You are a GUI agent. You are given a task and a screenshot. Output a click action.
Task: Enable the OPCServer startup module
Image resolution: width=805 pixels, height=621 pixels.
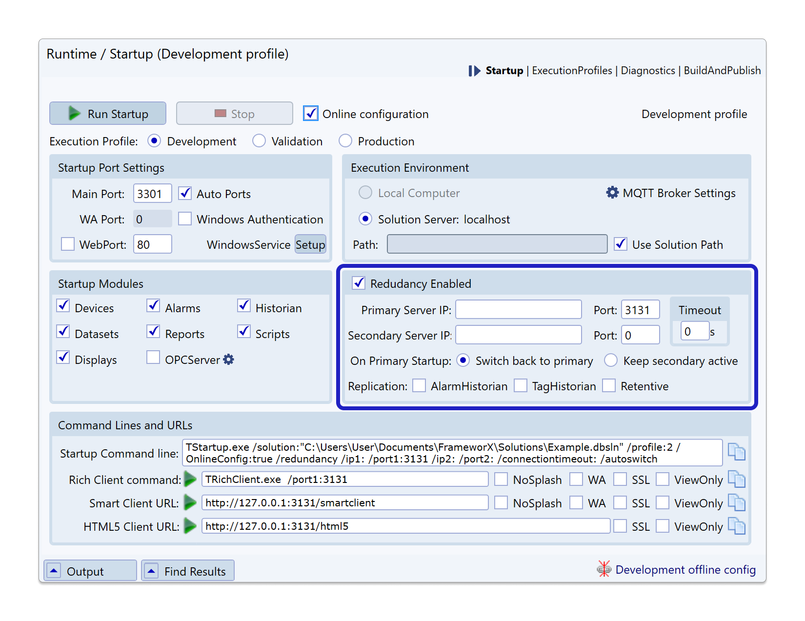pyautogui.click(x=153, y=358)
